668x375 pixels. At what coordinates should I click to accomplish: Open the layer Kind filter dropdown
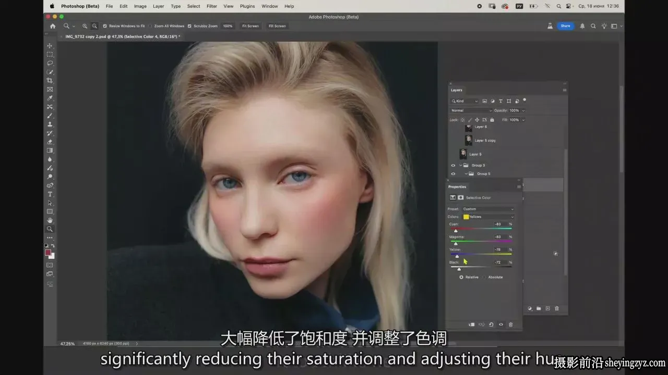[464, 101]
